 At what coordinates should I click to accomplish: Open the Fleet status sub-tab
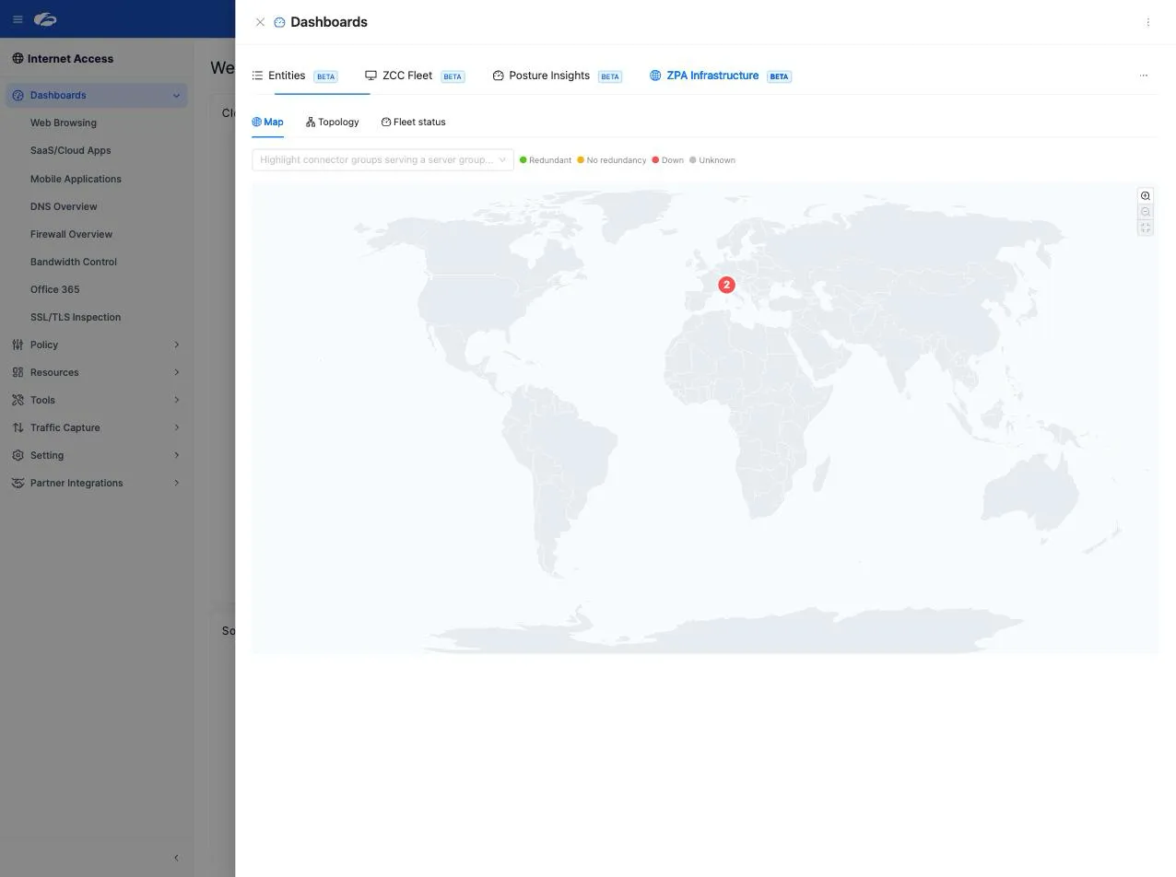pos(413,122)
